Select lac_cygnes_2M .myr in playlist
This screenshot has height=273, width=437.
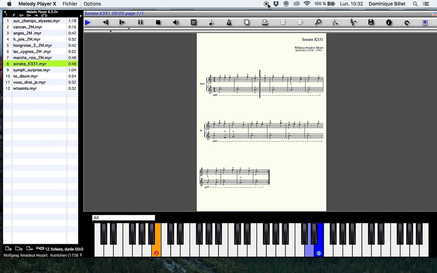click(x=41, y=52)
